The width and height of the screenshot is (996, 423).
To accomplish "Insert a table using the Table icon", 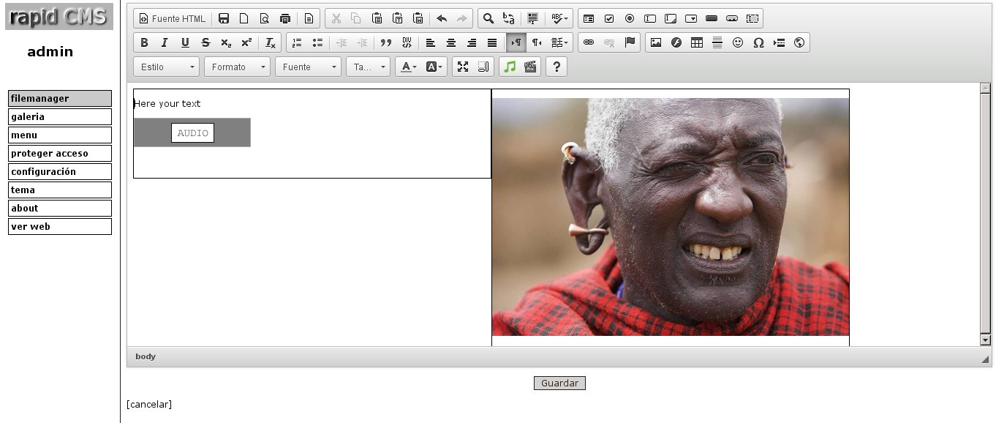I will click(697, 42).
